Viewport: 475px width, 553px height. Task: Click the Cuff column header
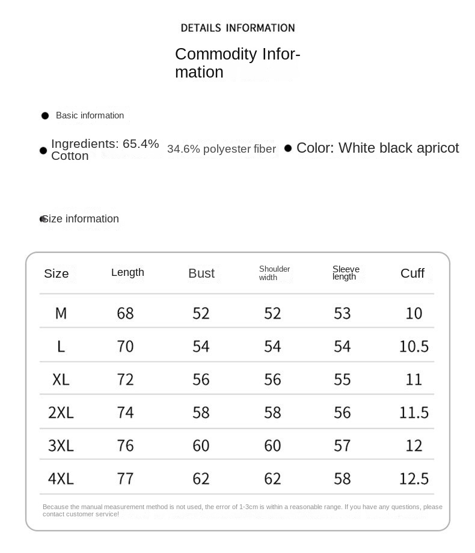pos(412,273)
